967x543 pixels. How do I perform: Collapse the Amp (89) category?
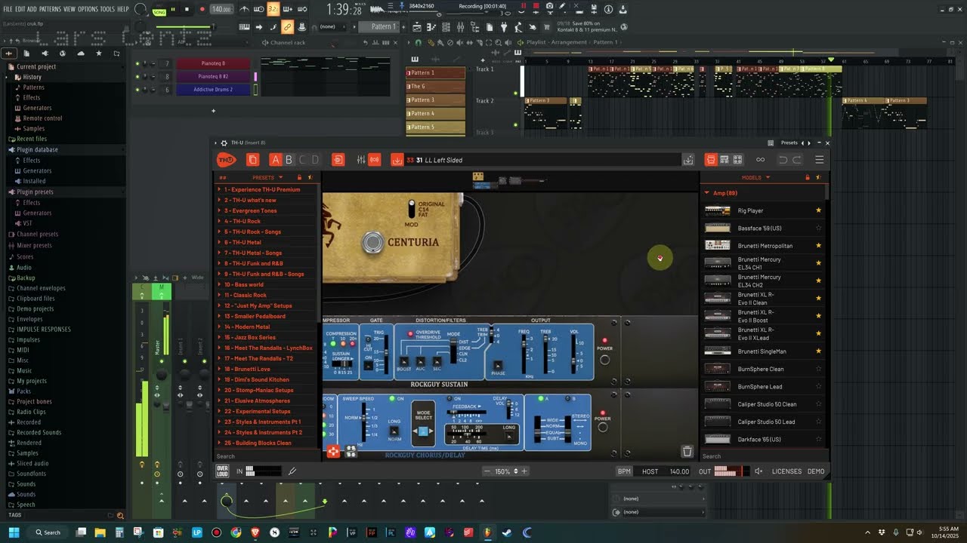707,193
